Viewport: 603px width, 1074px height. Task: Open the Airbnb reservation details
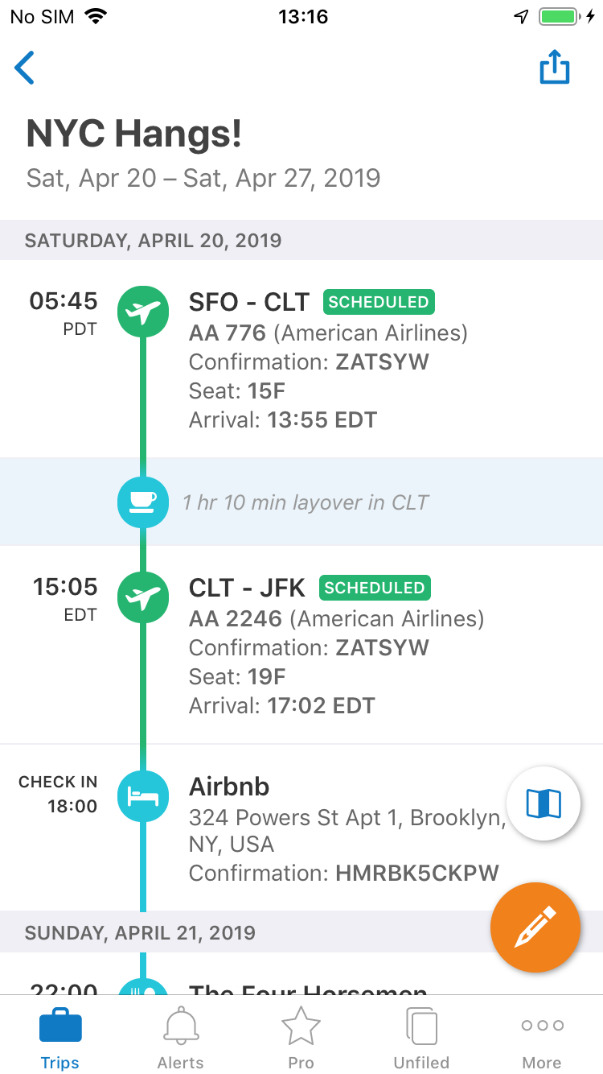(346, 829)
